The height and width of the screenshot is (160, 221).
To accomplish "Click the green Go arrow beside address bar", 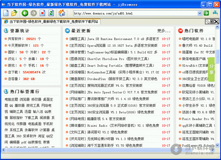I will tap(206, 13).
